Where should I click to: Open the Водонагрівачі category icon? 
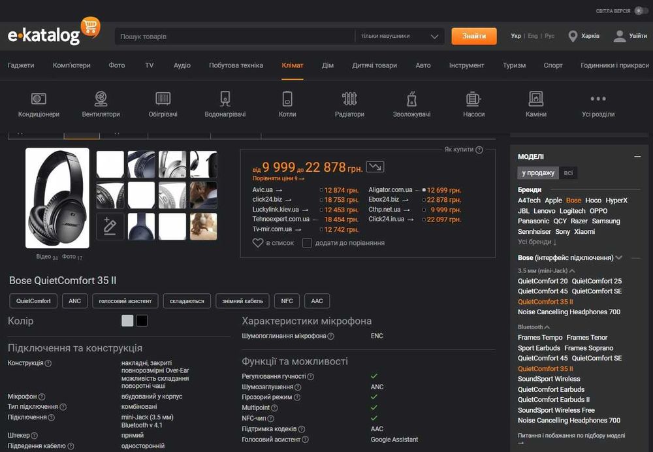[x=225, y=99]
